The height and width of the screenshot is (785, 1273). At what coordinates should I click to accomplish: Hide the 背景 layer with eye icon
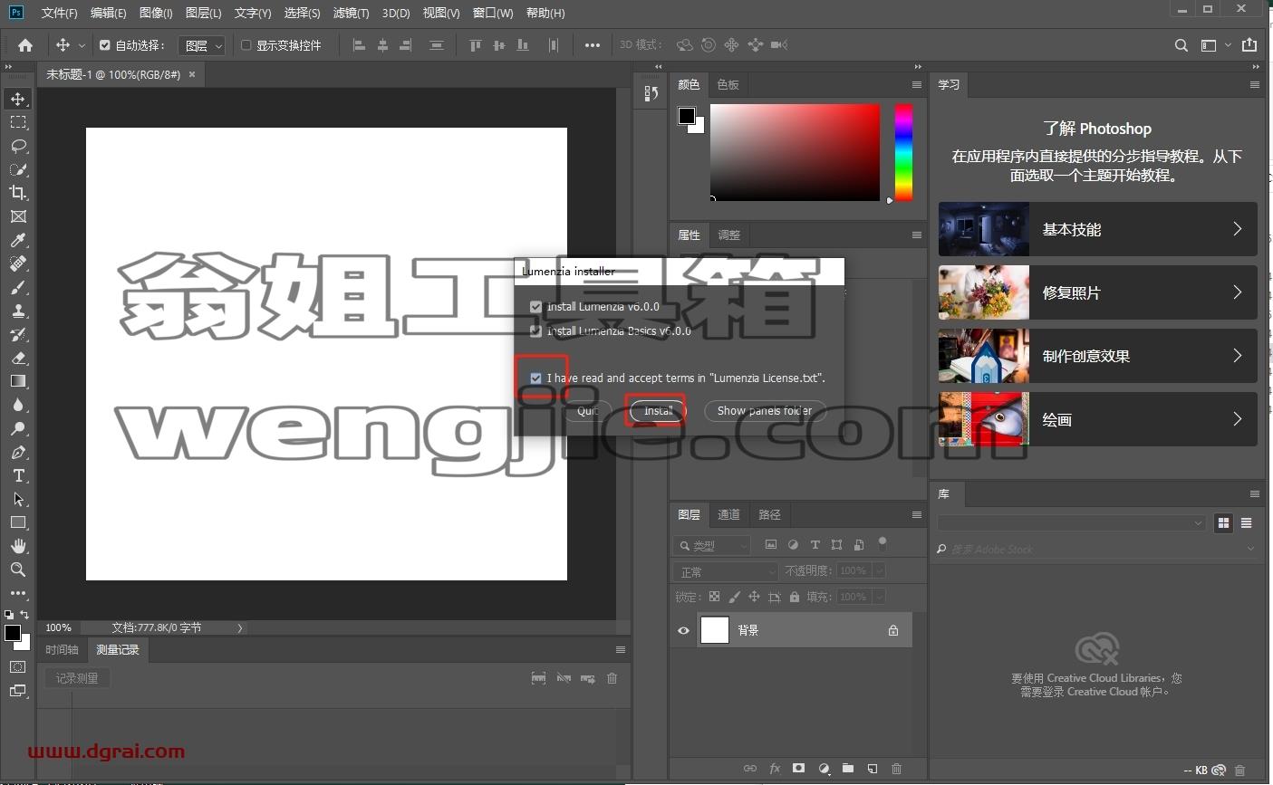(x=684, y=630)
